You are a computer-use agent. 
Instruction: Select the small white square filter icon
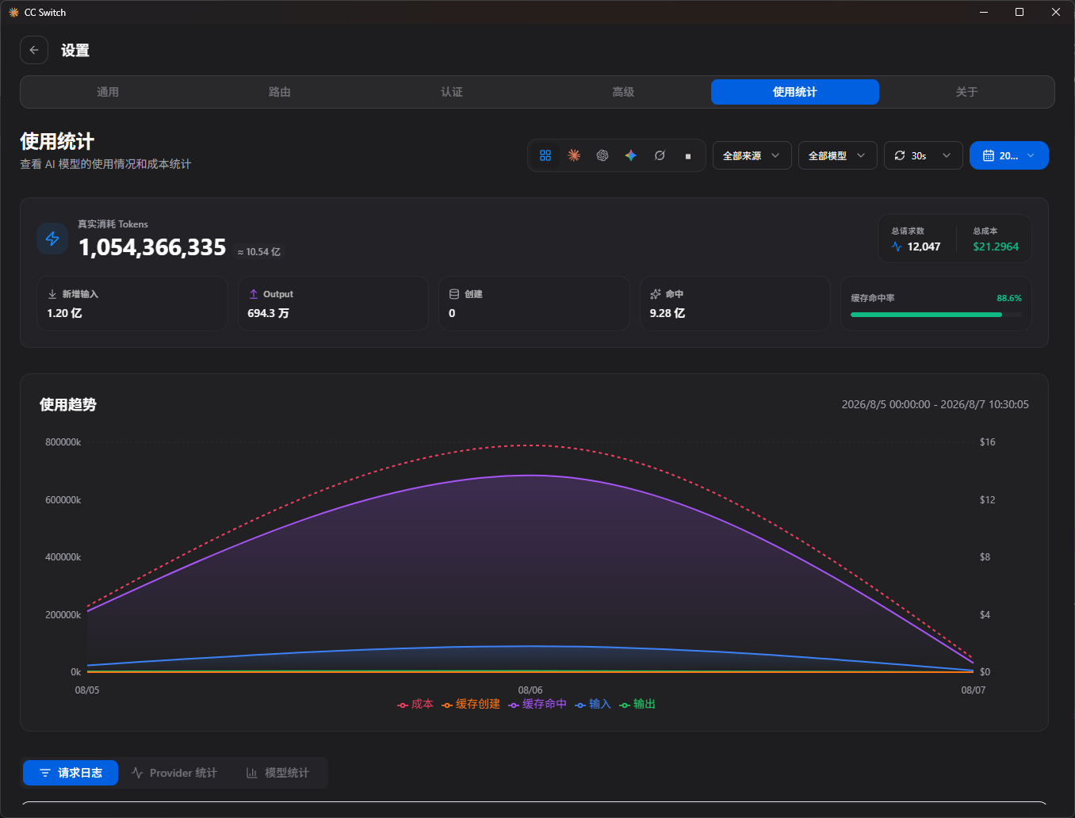tap(688, 156)
